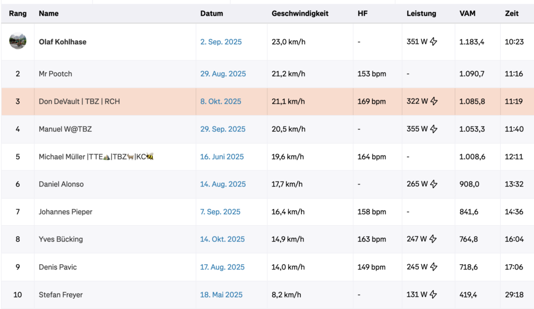The height and width of the screenshot is (309, 534).
Task: Click the power icon beside 355 W
Action: tap(433, 129)
